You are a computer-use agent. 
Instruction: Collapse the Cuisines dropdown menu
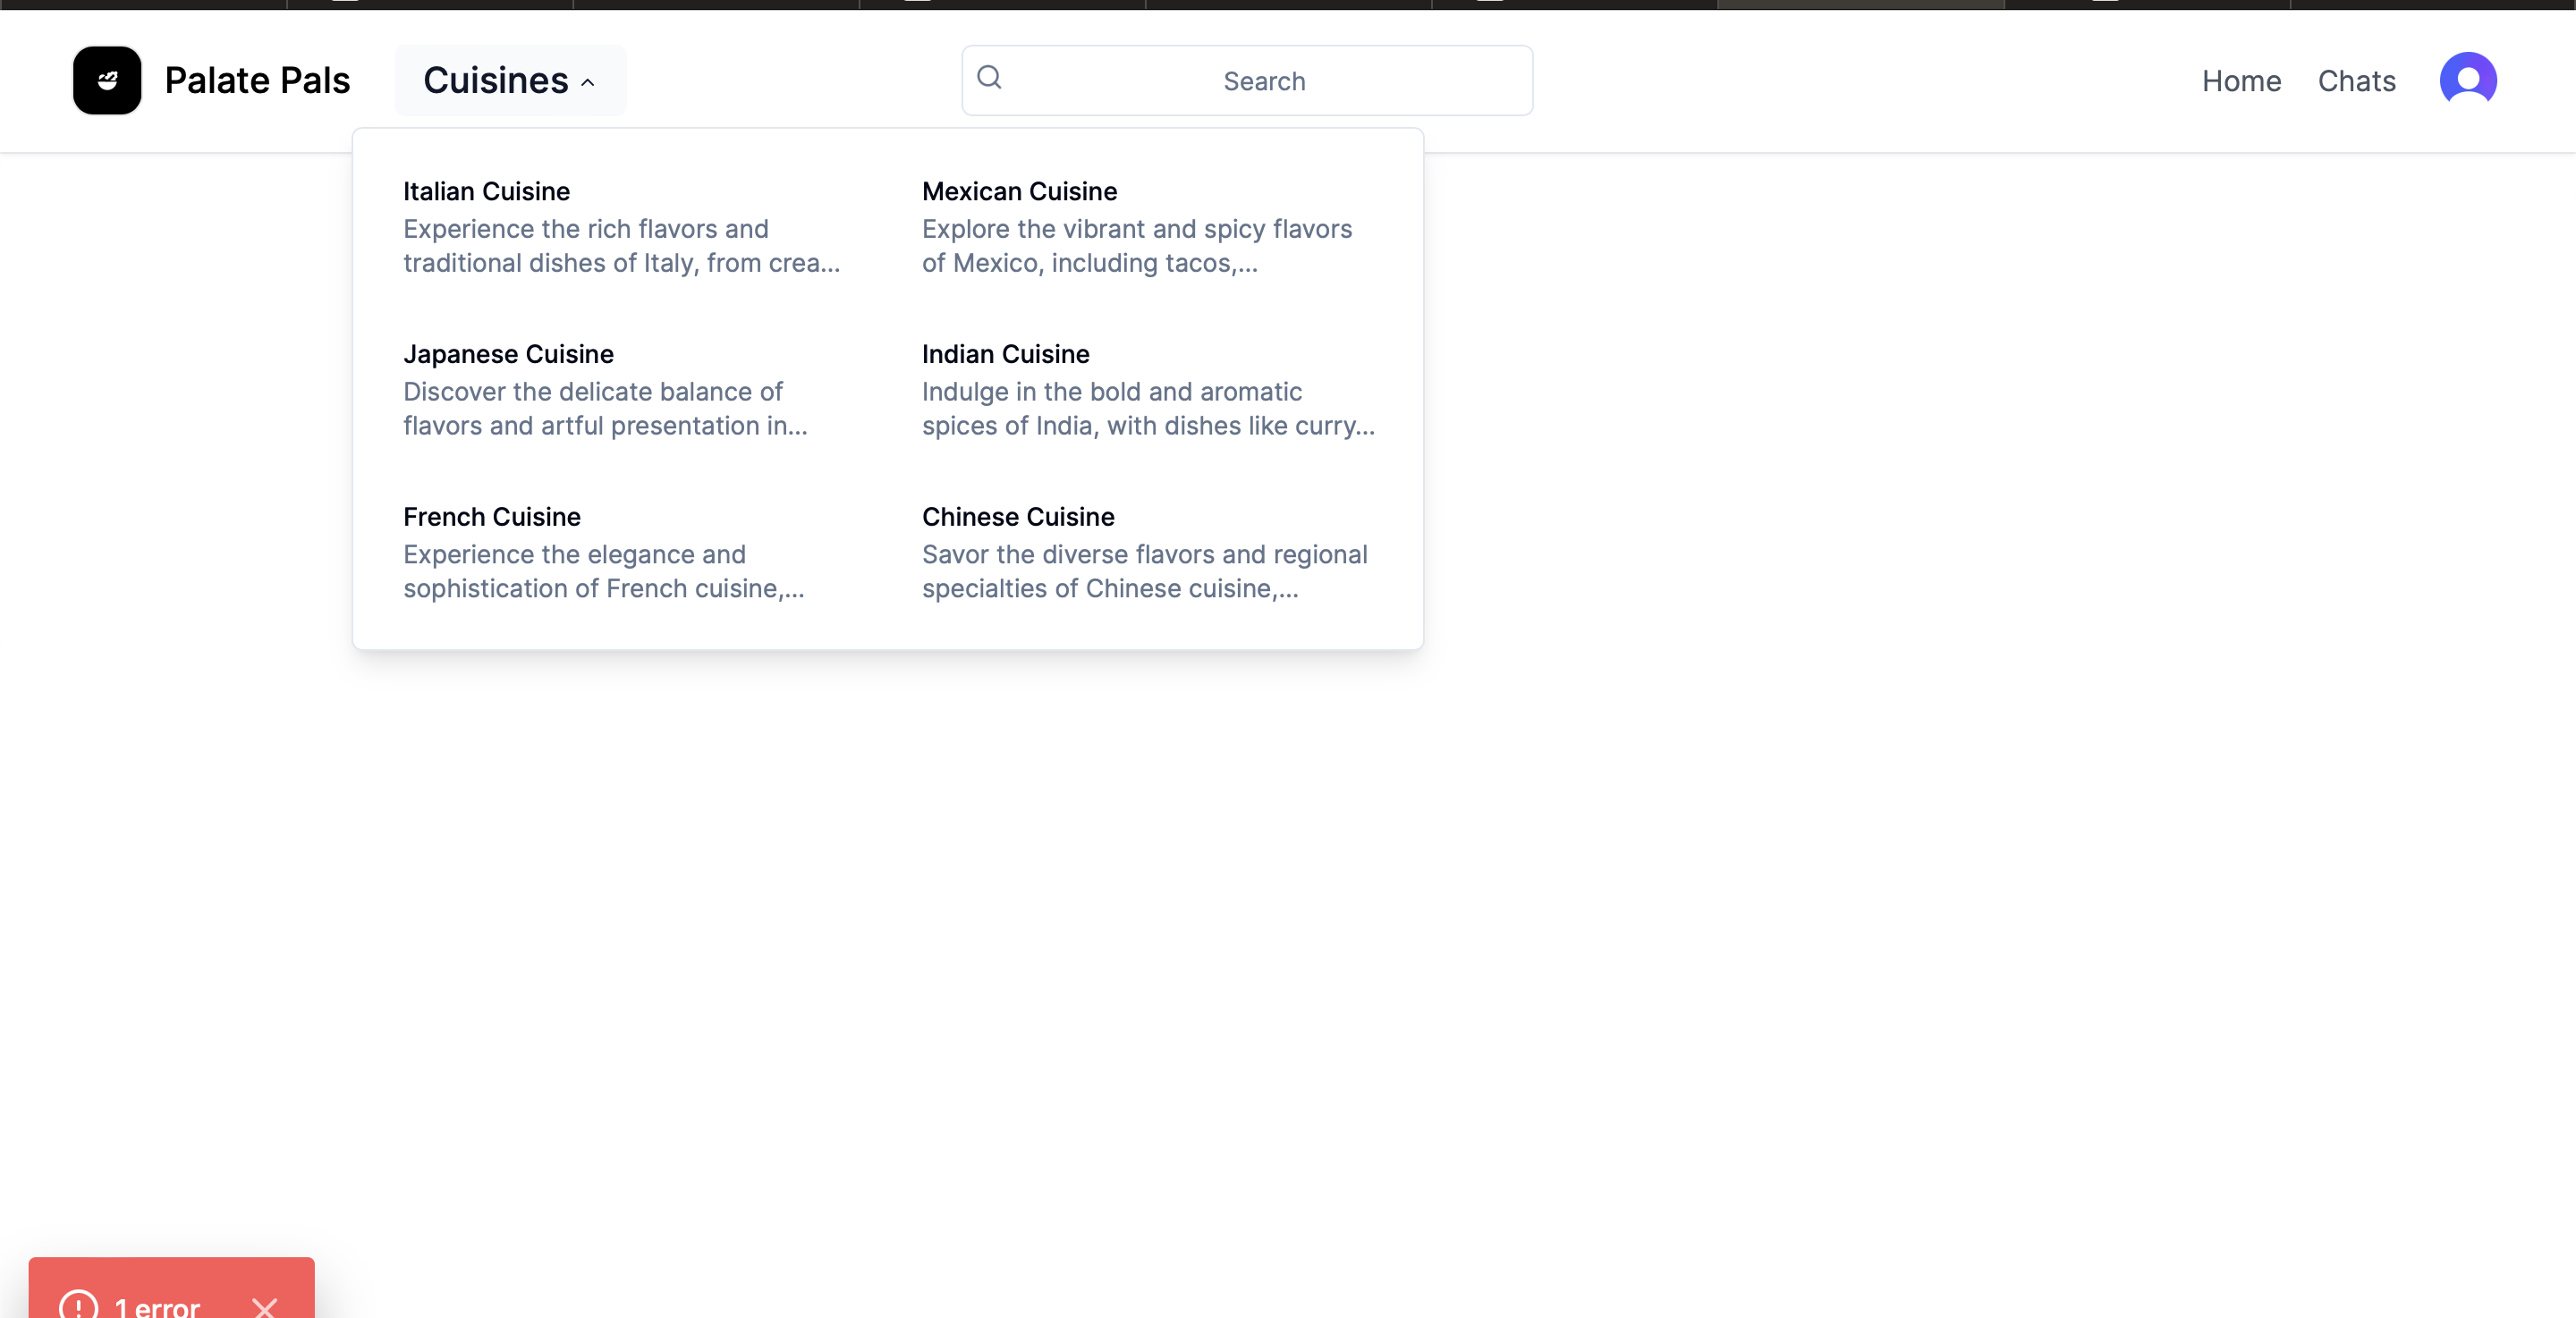tap(496, 80)
